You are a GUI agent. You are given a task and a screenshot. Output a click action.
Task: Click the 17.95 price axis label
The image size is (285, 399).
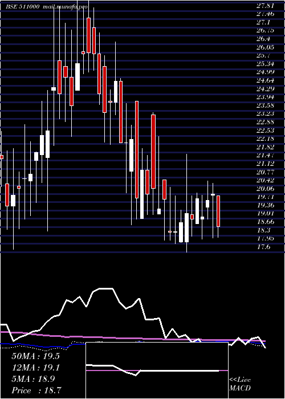(265, 238)
